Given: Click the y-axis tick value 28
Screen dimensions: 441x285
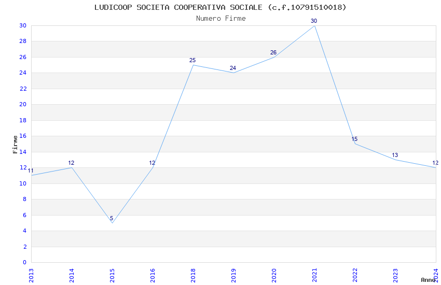Looking at the screenshot, I should coord(23,41).
